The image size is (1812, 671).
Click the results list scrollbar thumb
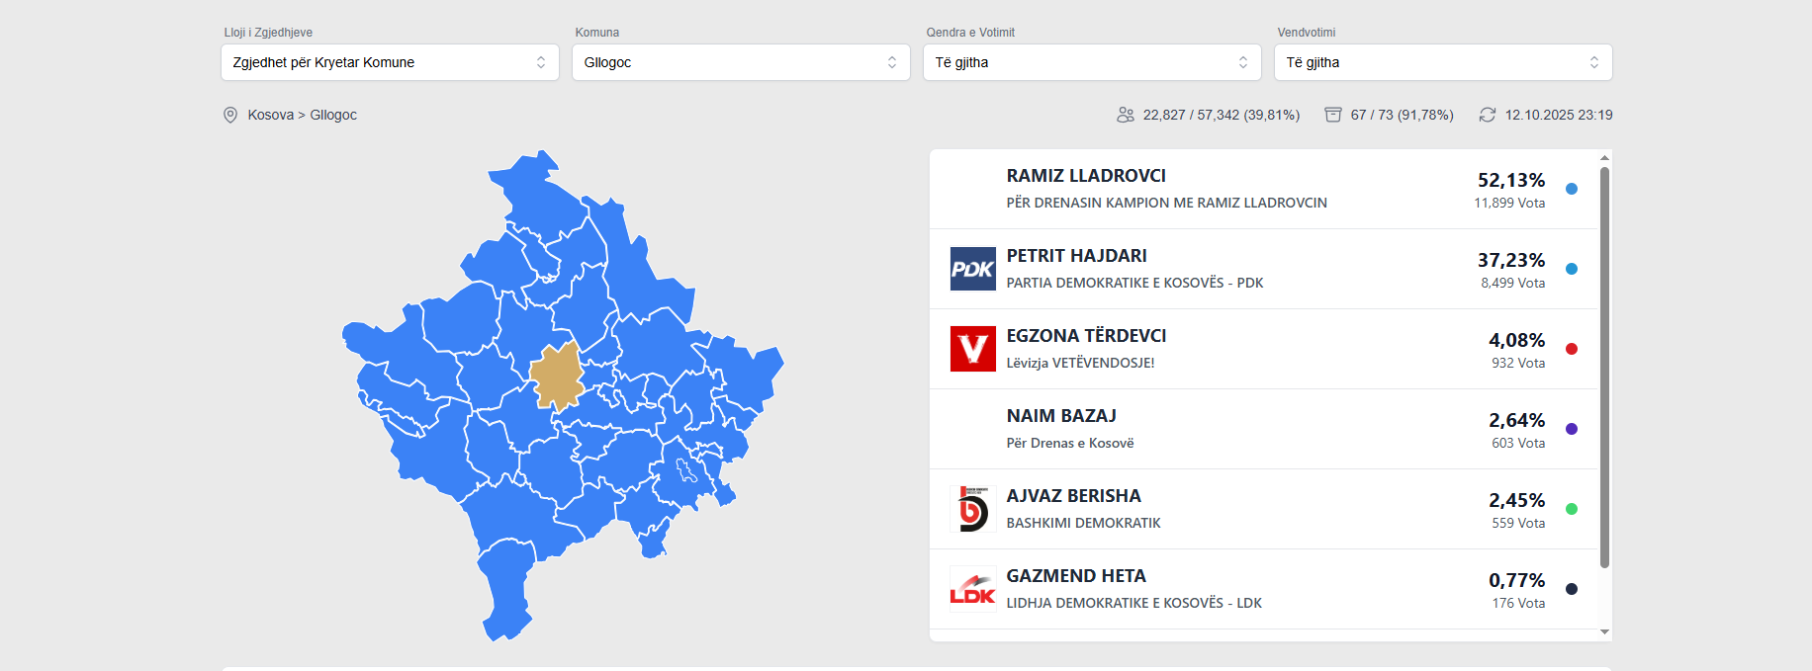pyautogui.click(x=1604, y=366)
